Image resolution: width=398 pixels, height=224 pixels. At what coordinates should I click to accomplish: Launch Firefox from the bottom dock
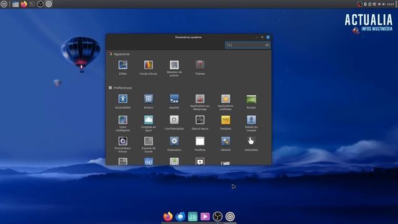168,217
